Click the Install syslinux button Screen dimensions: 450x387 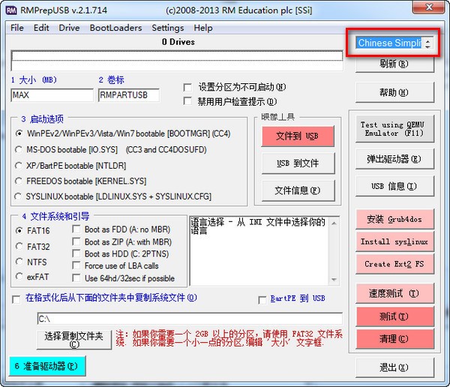click(x=394, y=241)
